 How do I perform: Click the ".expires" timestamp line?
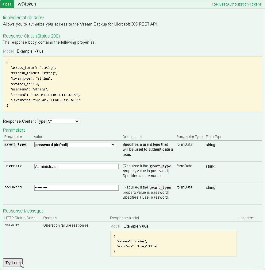(45, 100)
